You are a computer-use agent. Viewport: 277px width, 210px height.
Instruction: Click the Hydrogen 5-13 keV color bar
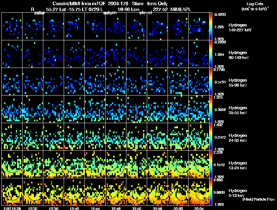[x=211, y=192]
